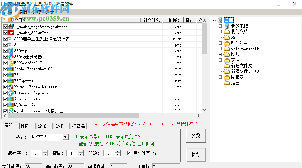Image resolution: width=302 pixels, height=168 pixels.
Task: Click the archive icon of Adobe Photoshop CC
Action: (11, 69)
